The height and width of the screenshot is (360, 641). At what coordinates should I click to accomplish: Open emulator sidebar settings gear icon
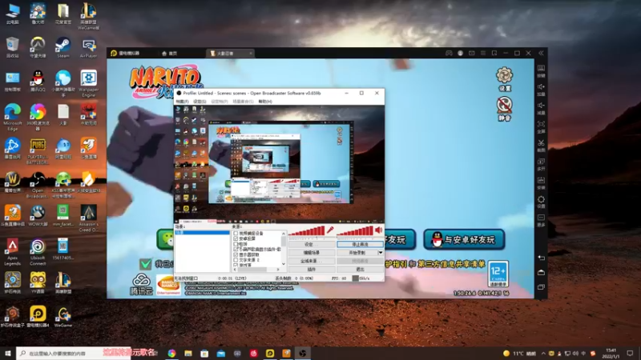pyautogui.click(x=541, y=199)
